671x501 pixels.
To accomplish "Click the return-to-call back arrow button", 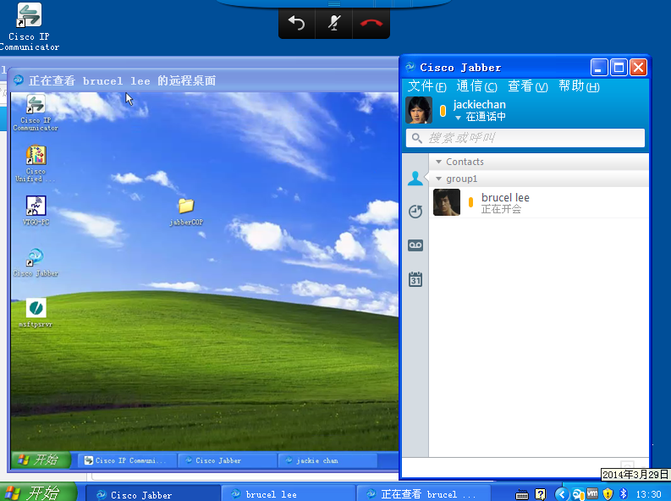I will 296,24.
